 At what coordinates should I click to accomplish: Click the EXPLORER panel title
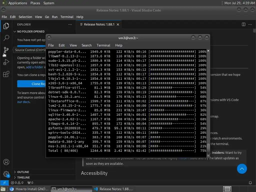[24, 24]
